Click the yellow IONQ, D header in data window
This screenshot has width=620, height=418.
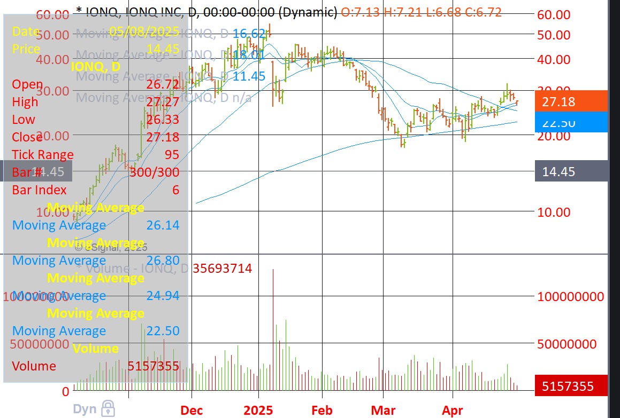95,67
